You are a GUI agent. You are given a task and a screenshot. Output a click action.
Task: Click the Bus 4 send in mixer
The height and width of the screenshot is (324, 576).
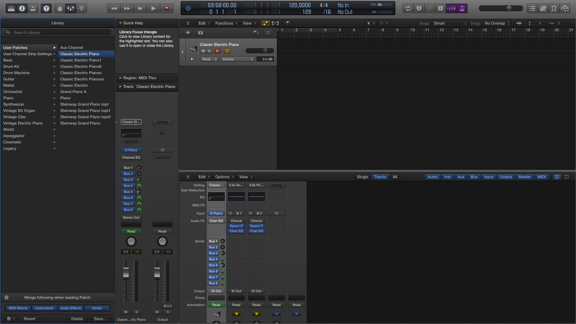pyautogui.click(x=213, y=259)
